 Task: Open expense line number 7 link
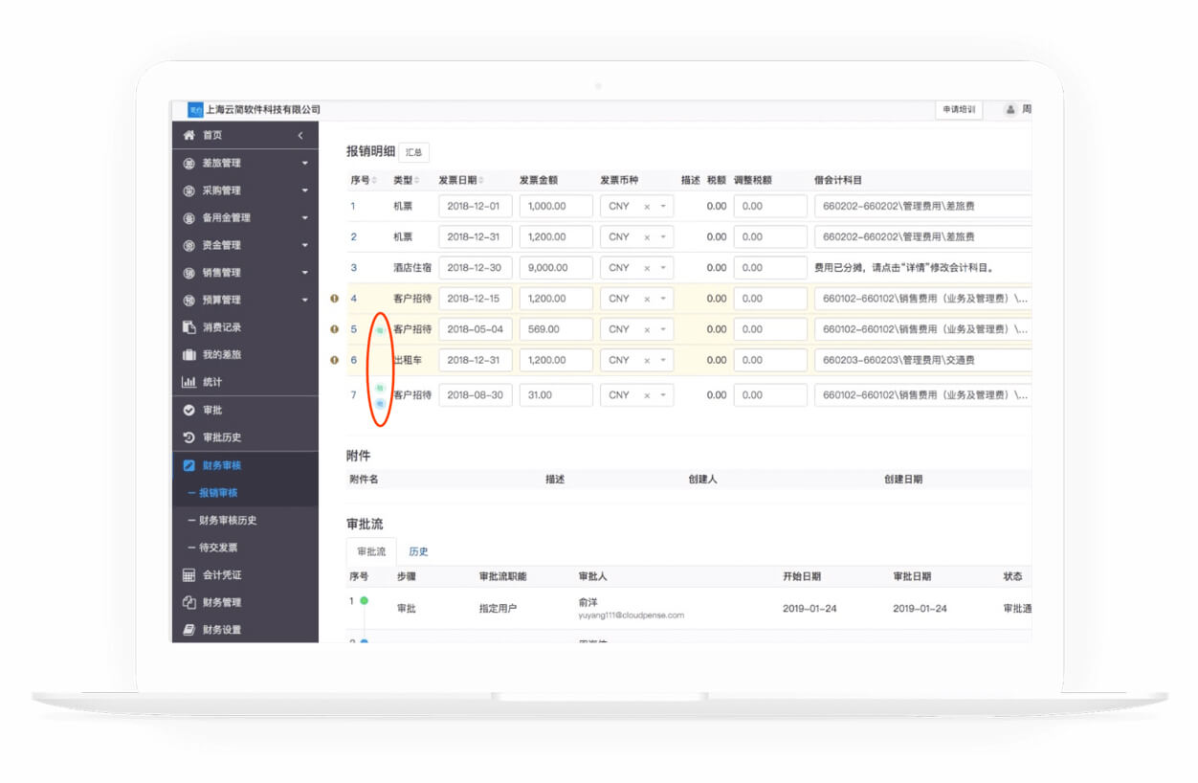353,395
